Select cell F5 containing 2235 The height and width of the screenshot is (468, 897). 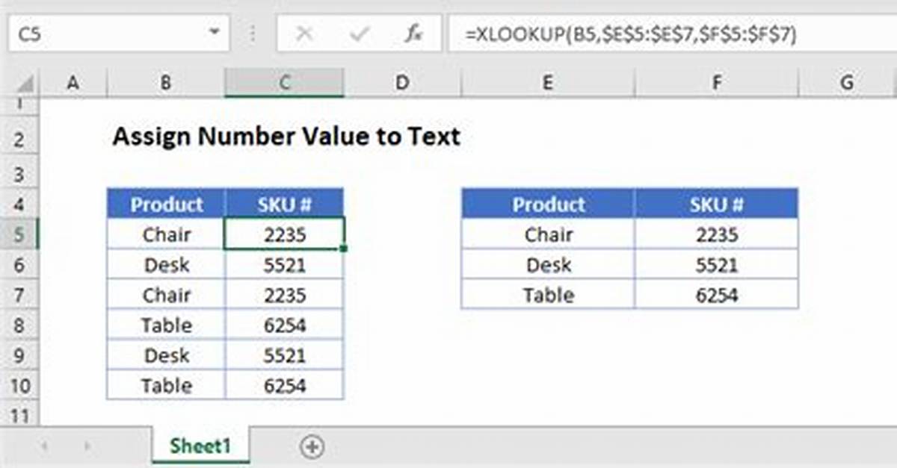(x=716, y=234)
